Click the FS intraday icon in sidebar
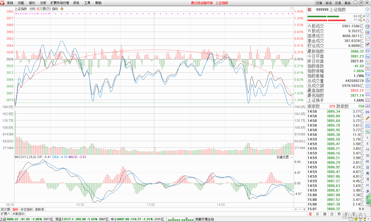Viewport: 371px width, 222px height. click(x=368, y=126)
